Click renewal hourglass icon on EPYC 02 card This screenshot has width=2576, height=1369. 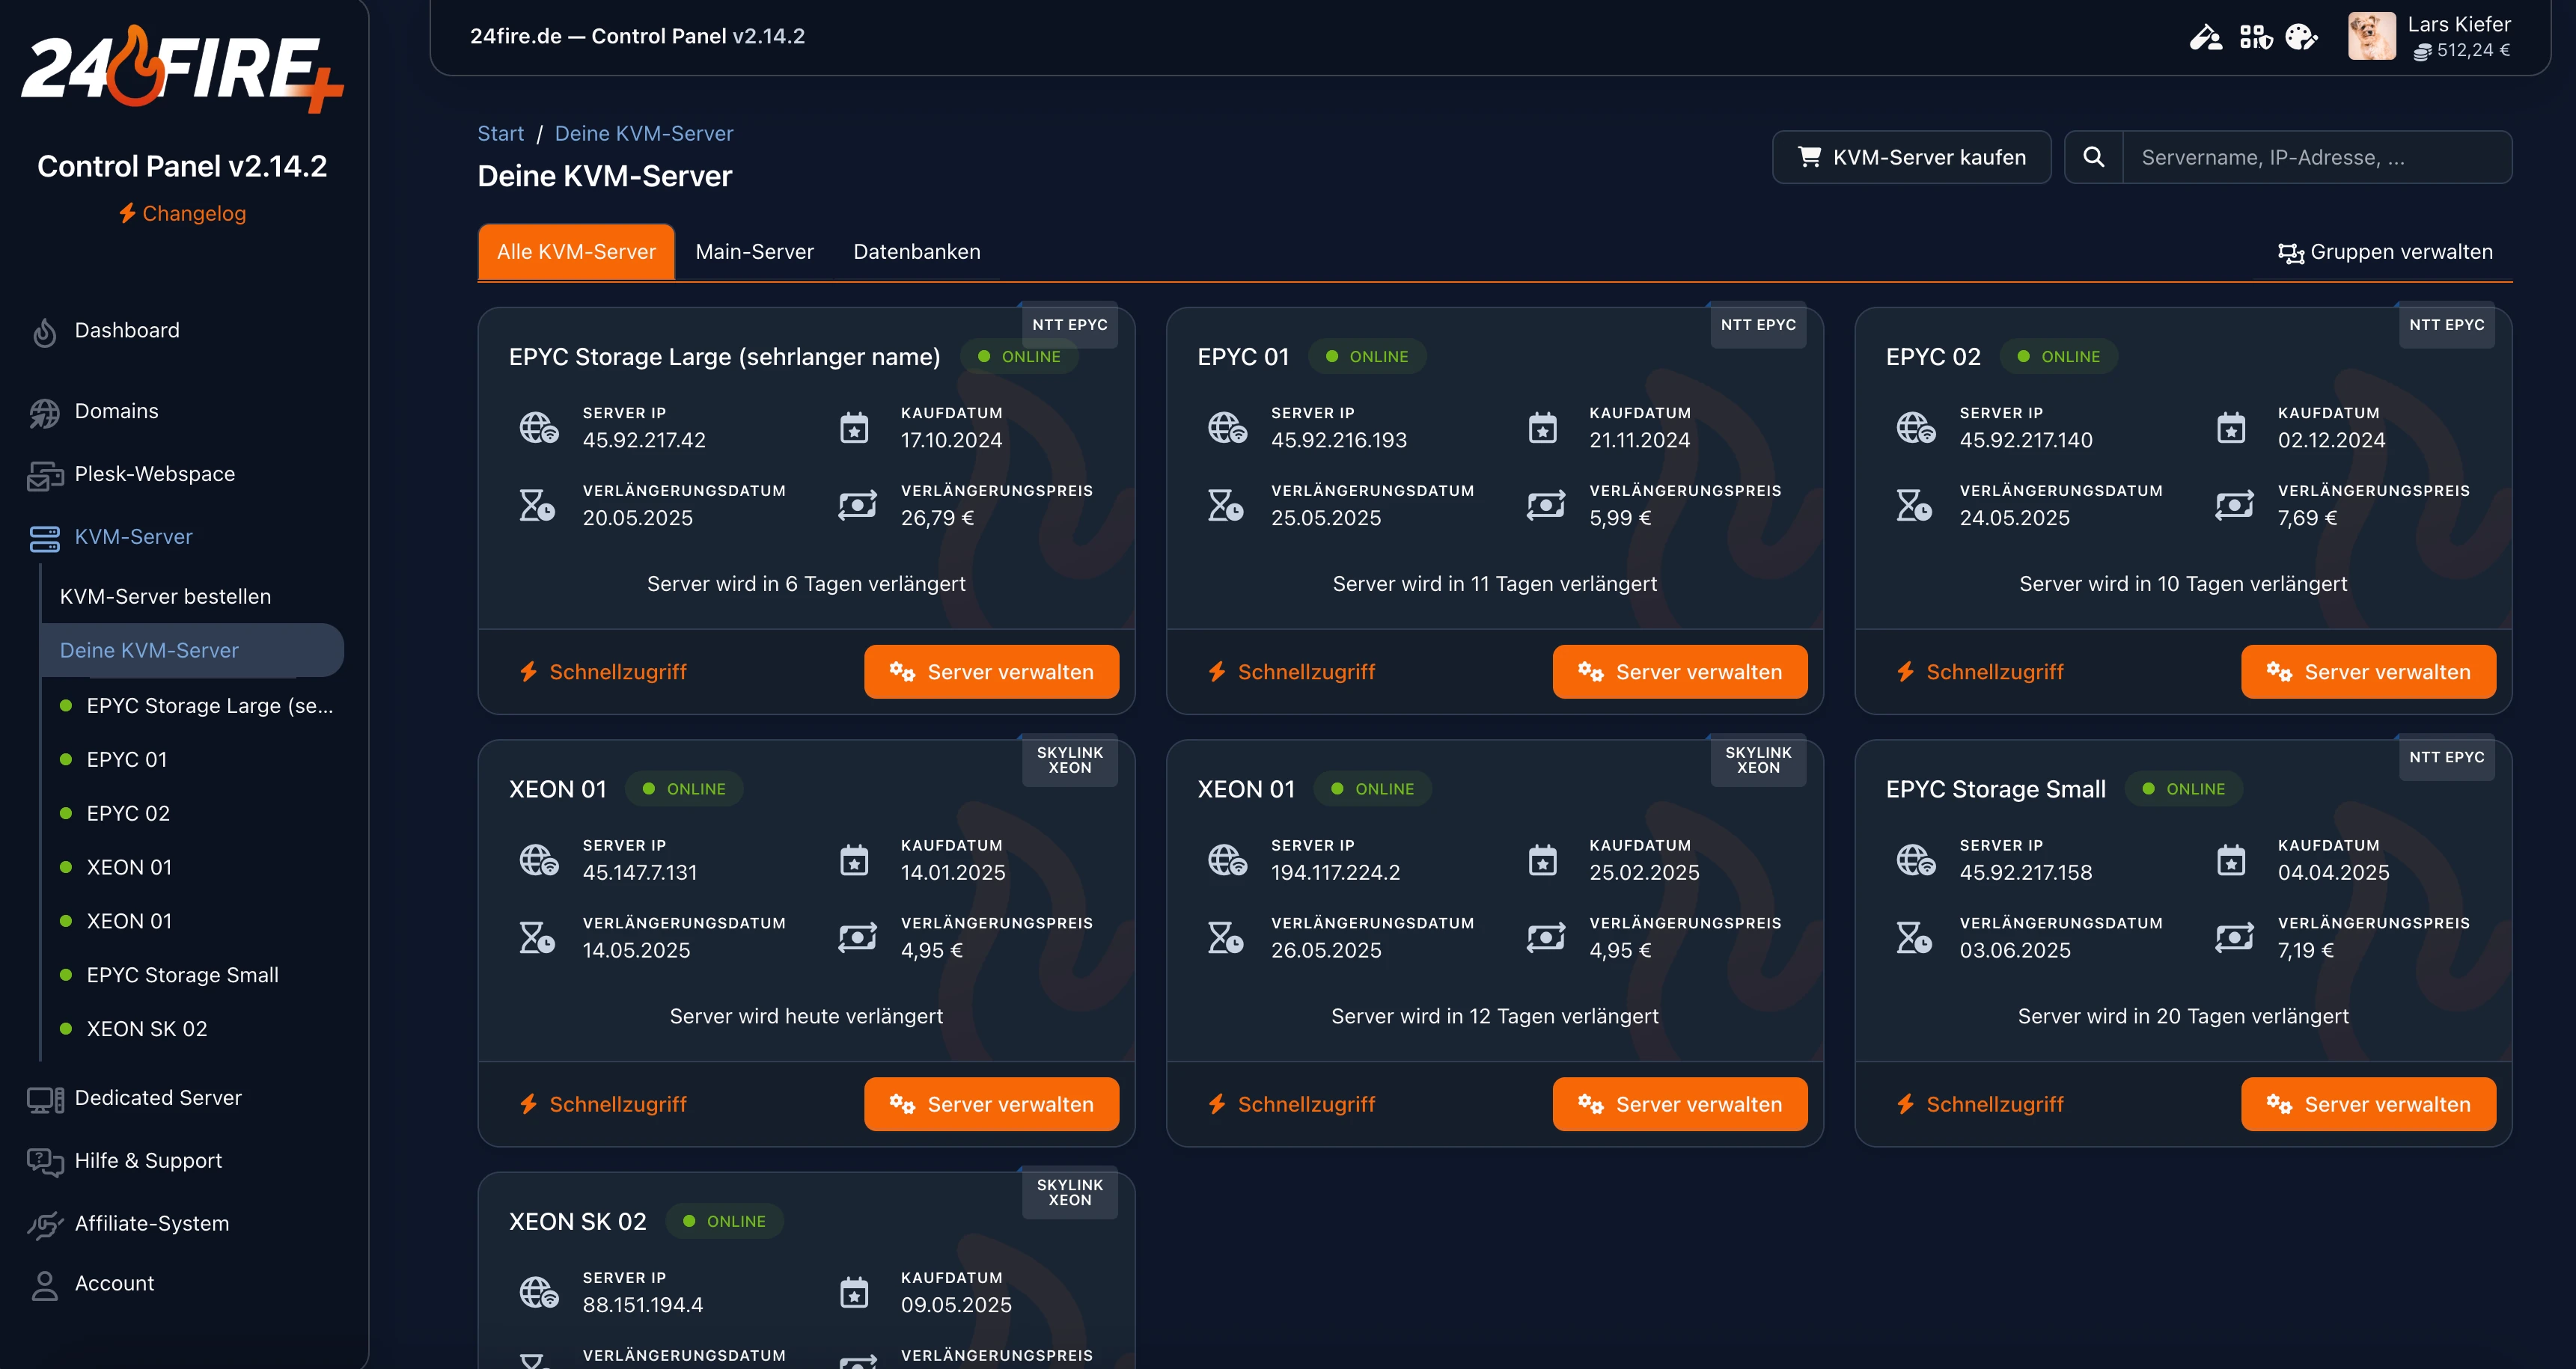pyautogui.click(x=1913, y=505)
